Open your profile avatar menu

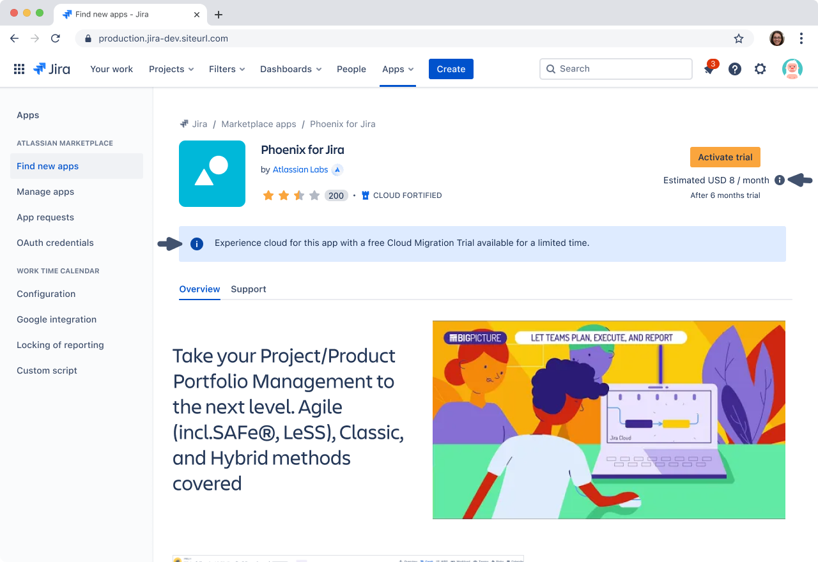point(792,68)
